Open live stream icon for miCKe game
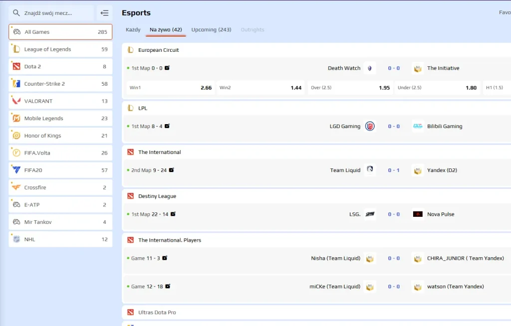 tap(168, 286)
